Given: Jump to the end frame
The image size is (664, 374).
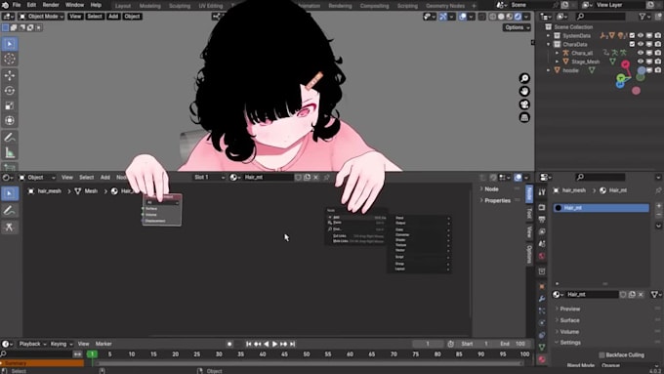Looking at the screenshot, I should click(x=292, y=344).
